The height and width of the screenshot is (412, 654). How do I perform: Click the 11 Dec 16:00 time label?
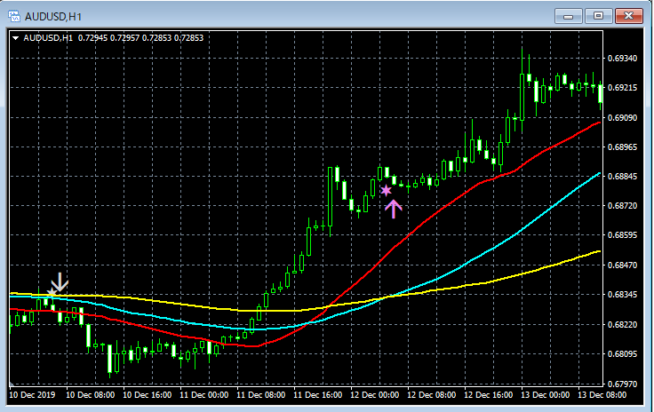pyautogui.click(x=318, y=395)
